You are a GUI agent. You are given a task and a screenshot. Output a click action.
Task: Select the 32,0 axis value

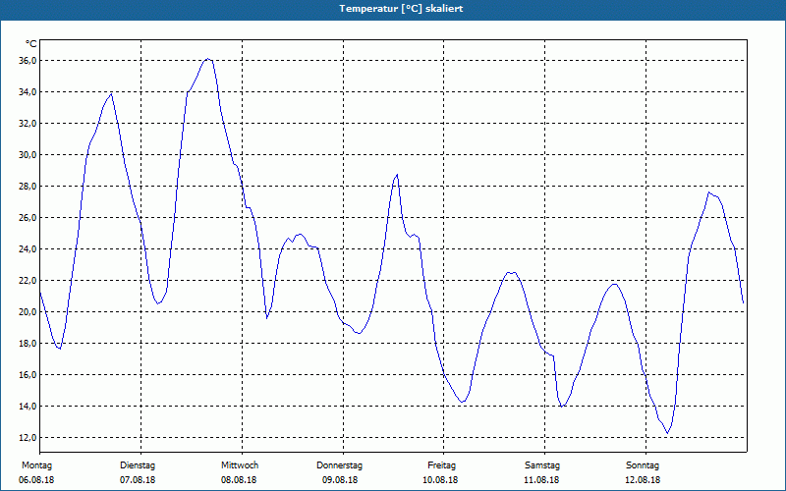(x=28, y=124)
